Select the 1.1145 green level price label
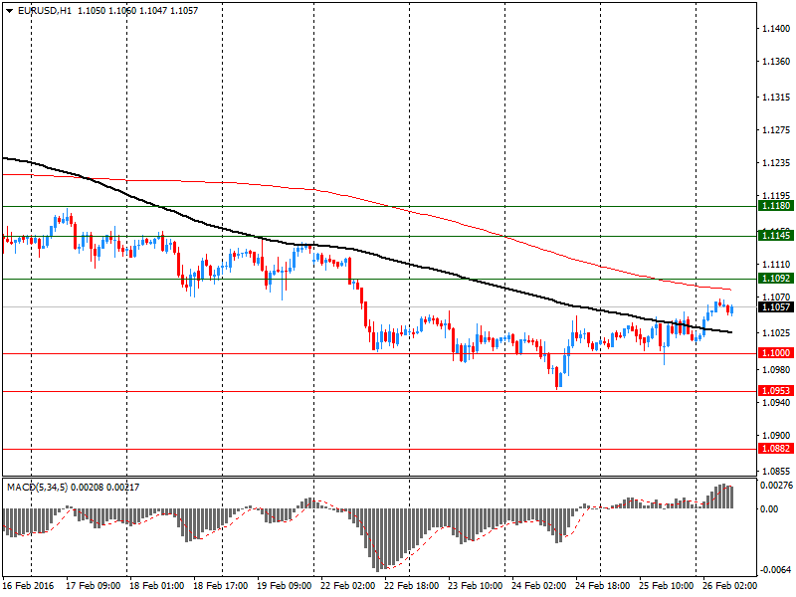 [x=775, y=236]
